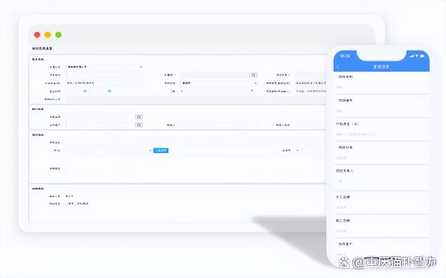Expand middle-column dropdown on the calendar-icons row
The height and width of the screenshot is (278, 446).
[x=217, y=91]
